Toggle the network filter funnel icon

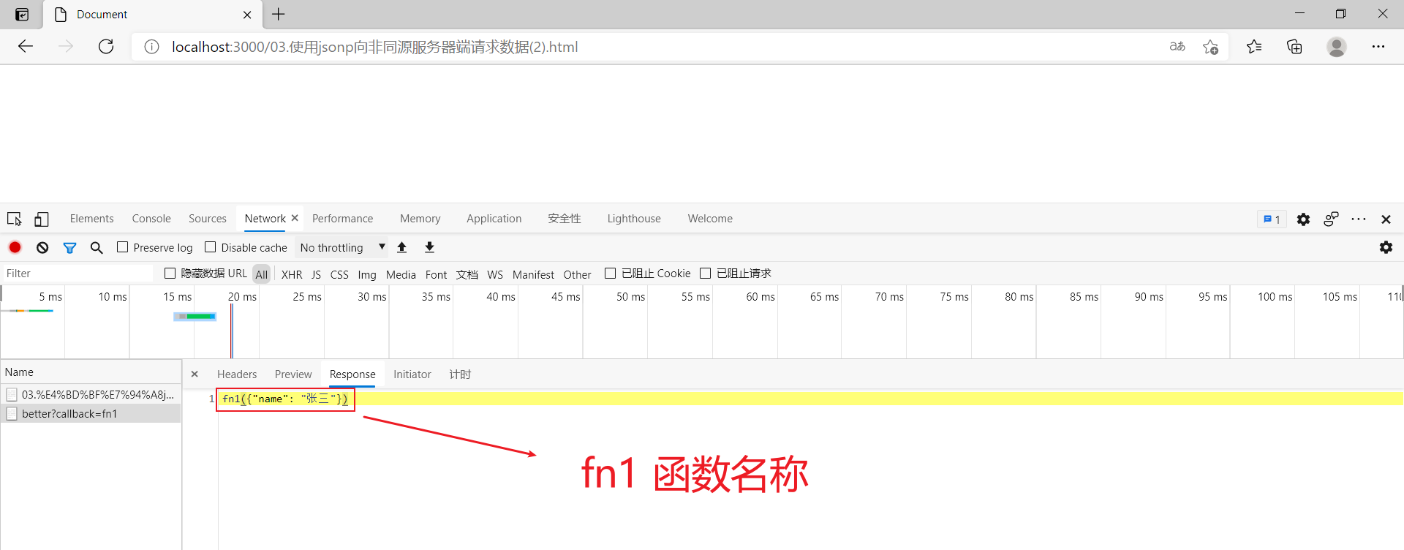pos(69,248)
